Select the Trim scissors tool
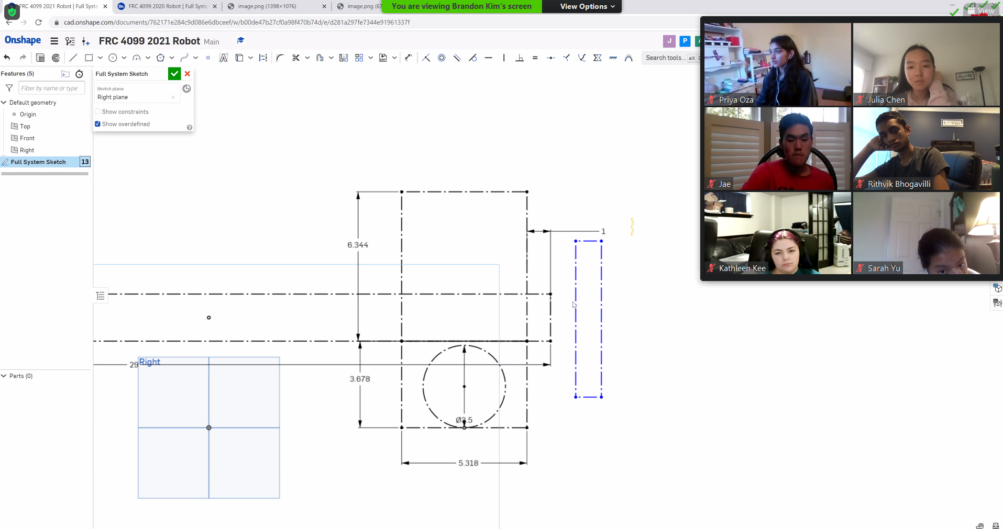 coord(296,58)
